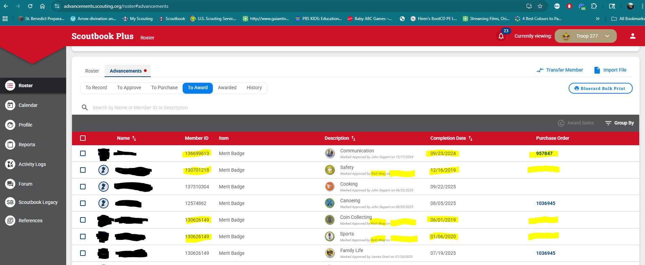Select the Cooking row checkbox
The height and width of the screenshot is (265, 645).
(x=83, y=187)
